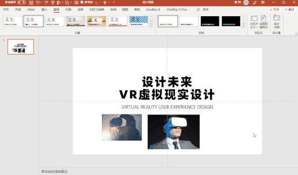Click the Comments (批注) button
The height and width of the screenshot is (175, 298).
click(x=290, y=10)
